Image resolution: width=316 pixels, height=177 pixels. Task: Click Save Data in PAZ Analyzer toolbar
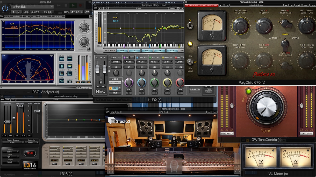[x=16, y=16]
